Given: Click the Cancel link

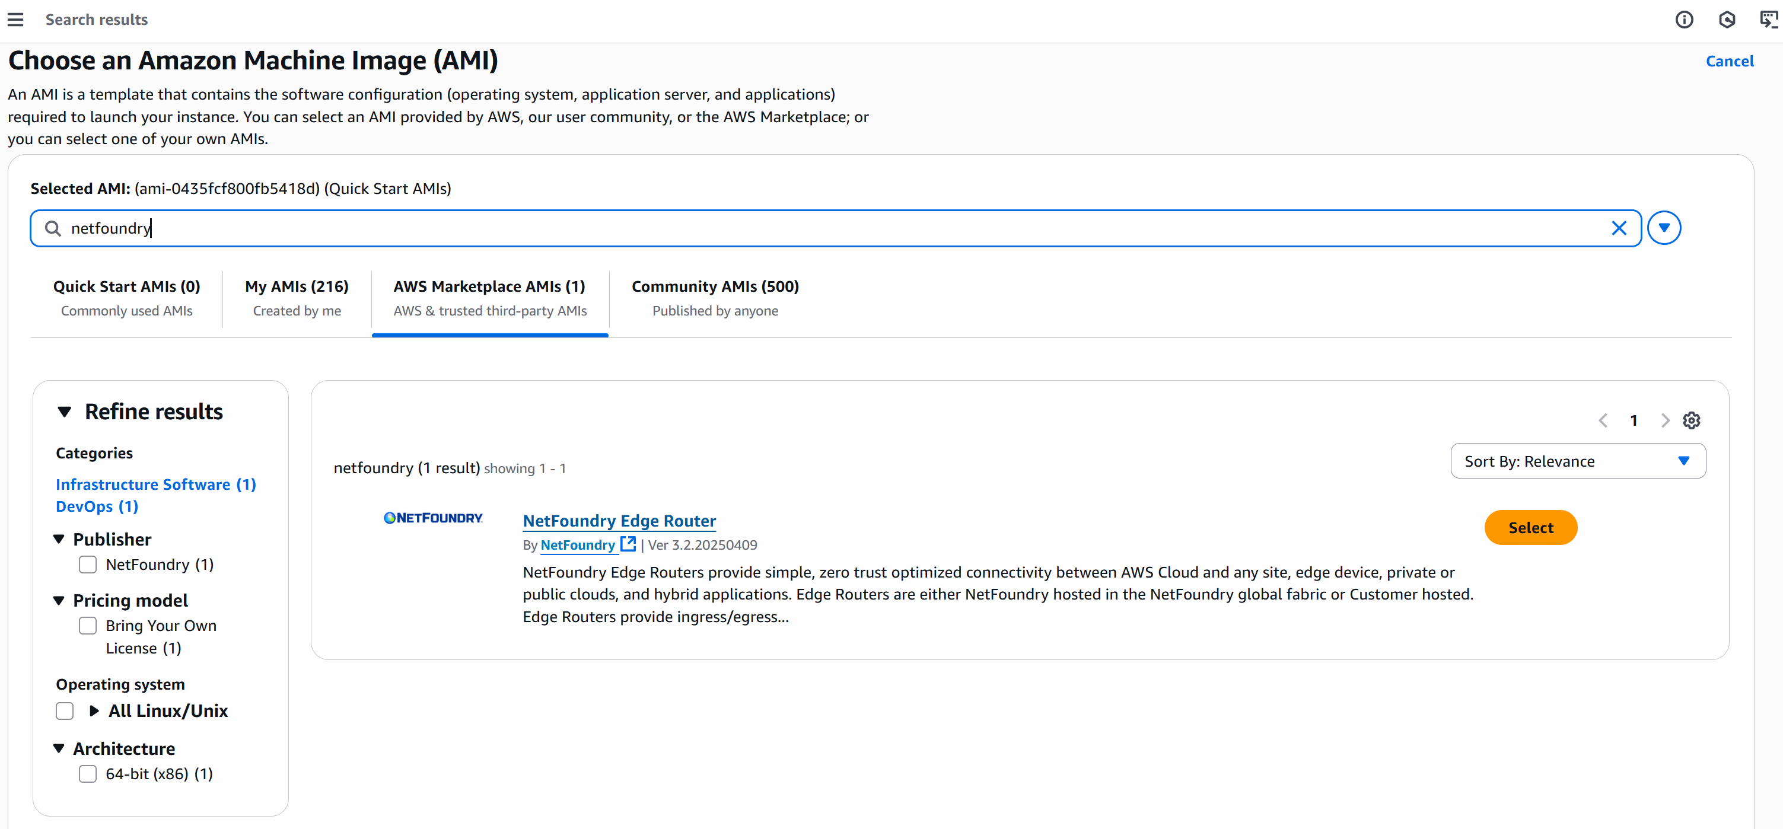Looking at the screenshot, I should coord(1729,61).
